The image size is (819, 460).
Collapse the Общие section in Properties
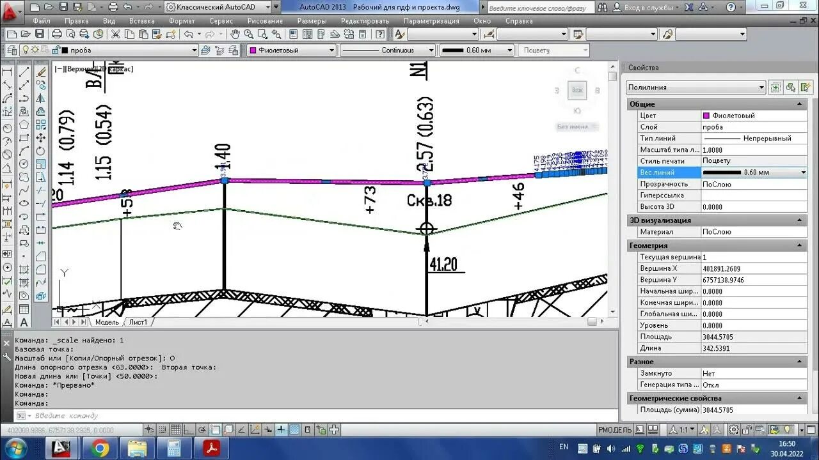pos(799,104)
